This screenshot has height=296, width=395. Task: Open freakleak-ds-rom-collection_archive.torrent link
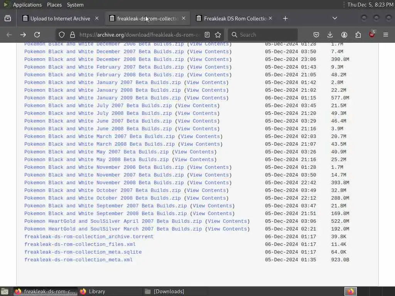pos(89,237)
